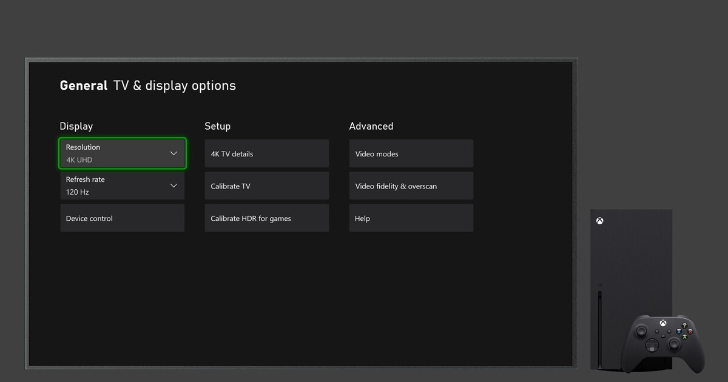728x382 pixels.
Task: Click the TV & display options title
Action: [x=175, y=85]
